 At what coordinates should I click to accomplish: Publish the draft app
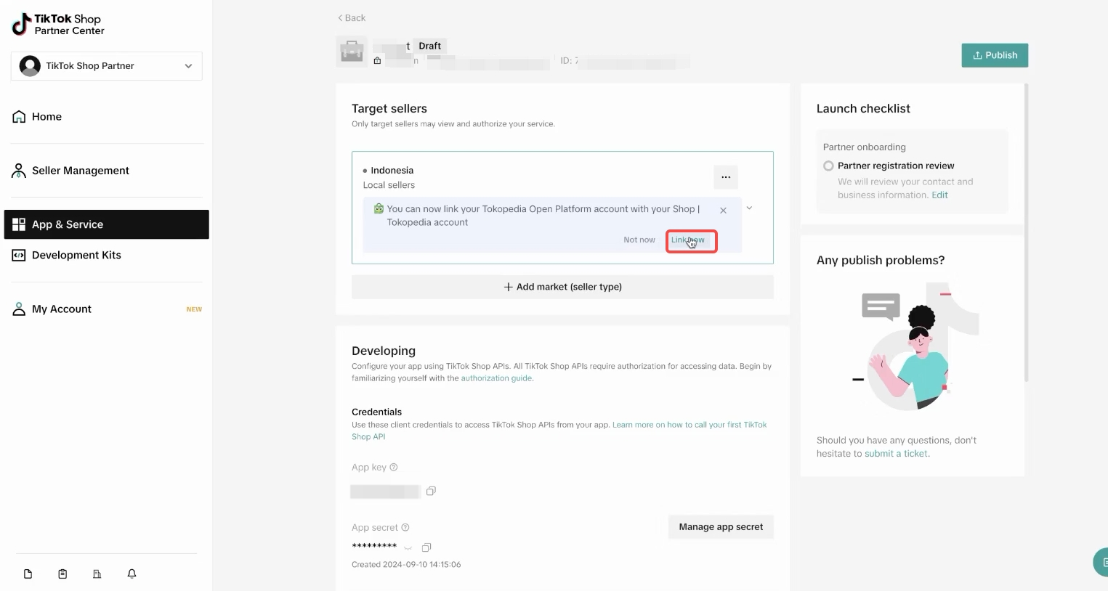click(x=995, y=55)
